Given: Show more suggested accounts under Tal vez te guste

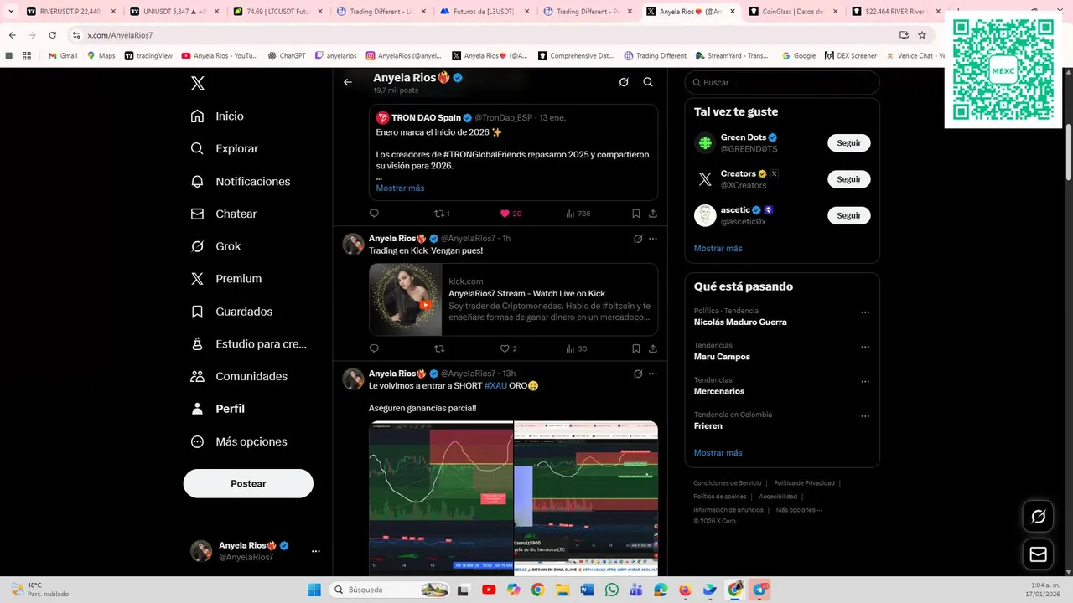Looking at the screenshot, I should coord(718,249).
